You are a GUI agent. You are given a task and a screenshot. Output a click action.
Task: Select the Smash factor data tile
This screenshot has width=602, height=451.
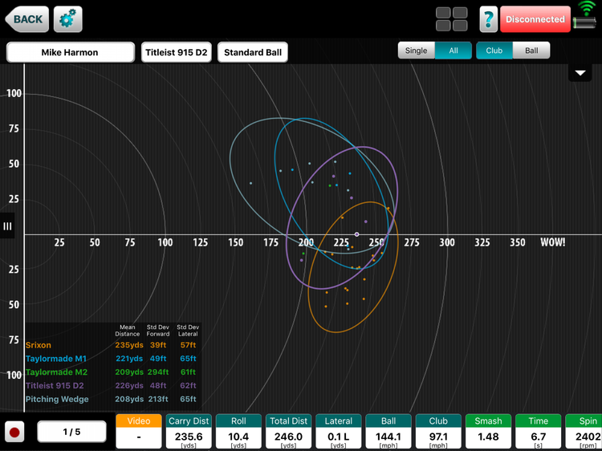[x=488, y=431]
